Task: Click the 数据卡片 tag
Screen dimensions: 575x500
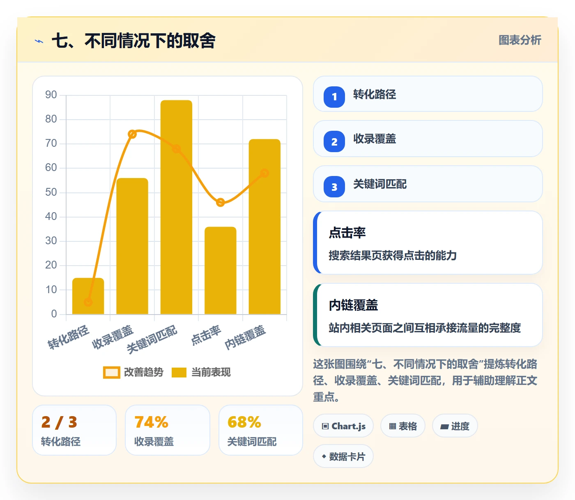Action: [343, 456]
